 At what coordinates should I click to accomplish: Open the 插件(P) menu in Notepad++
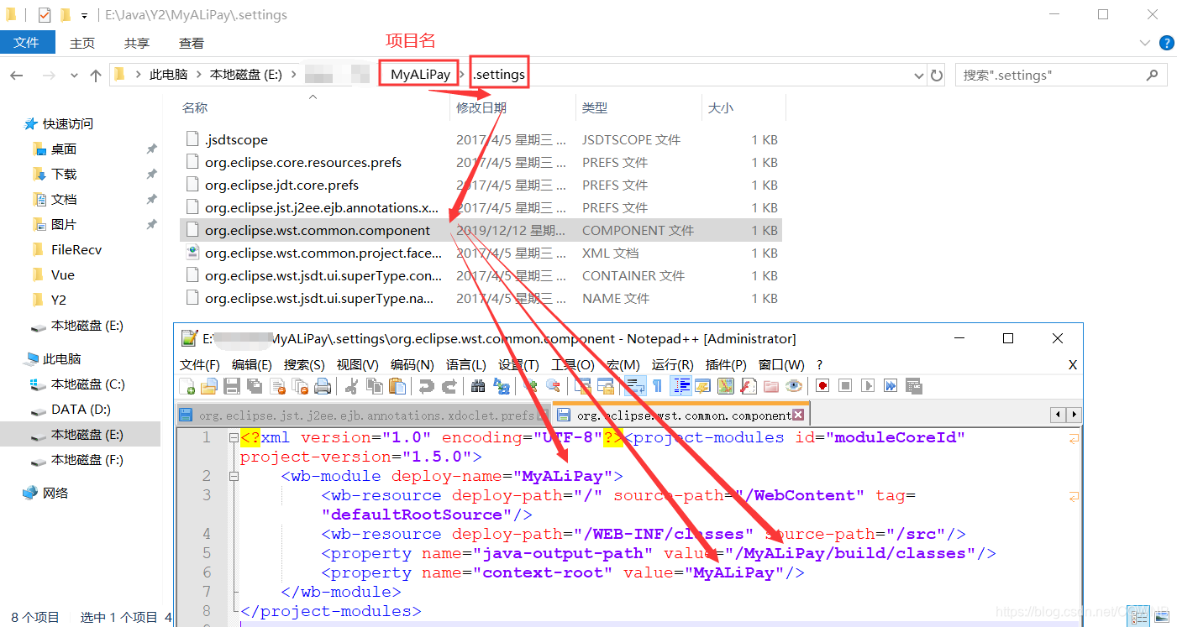click(x=726, y=364)
